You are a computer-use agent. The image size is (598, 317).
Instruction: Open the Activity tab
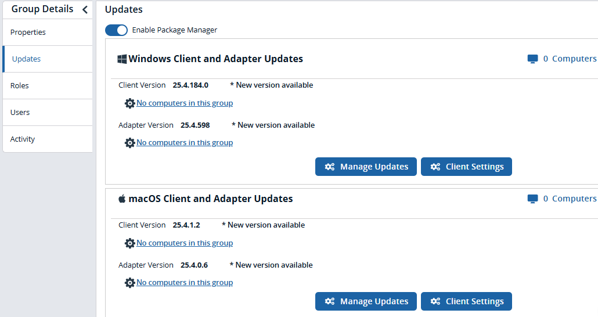point(48,139)
